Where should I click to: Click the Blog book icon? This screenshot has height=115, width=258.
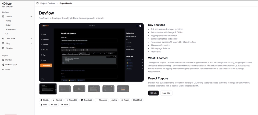click(x=3, y=43)
